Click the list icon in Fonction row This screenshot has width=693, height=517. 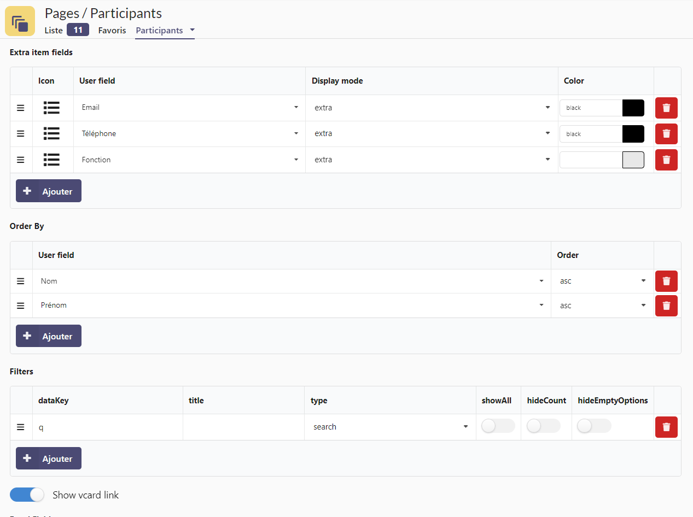point(51,160)
